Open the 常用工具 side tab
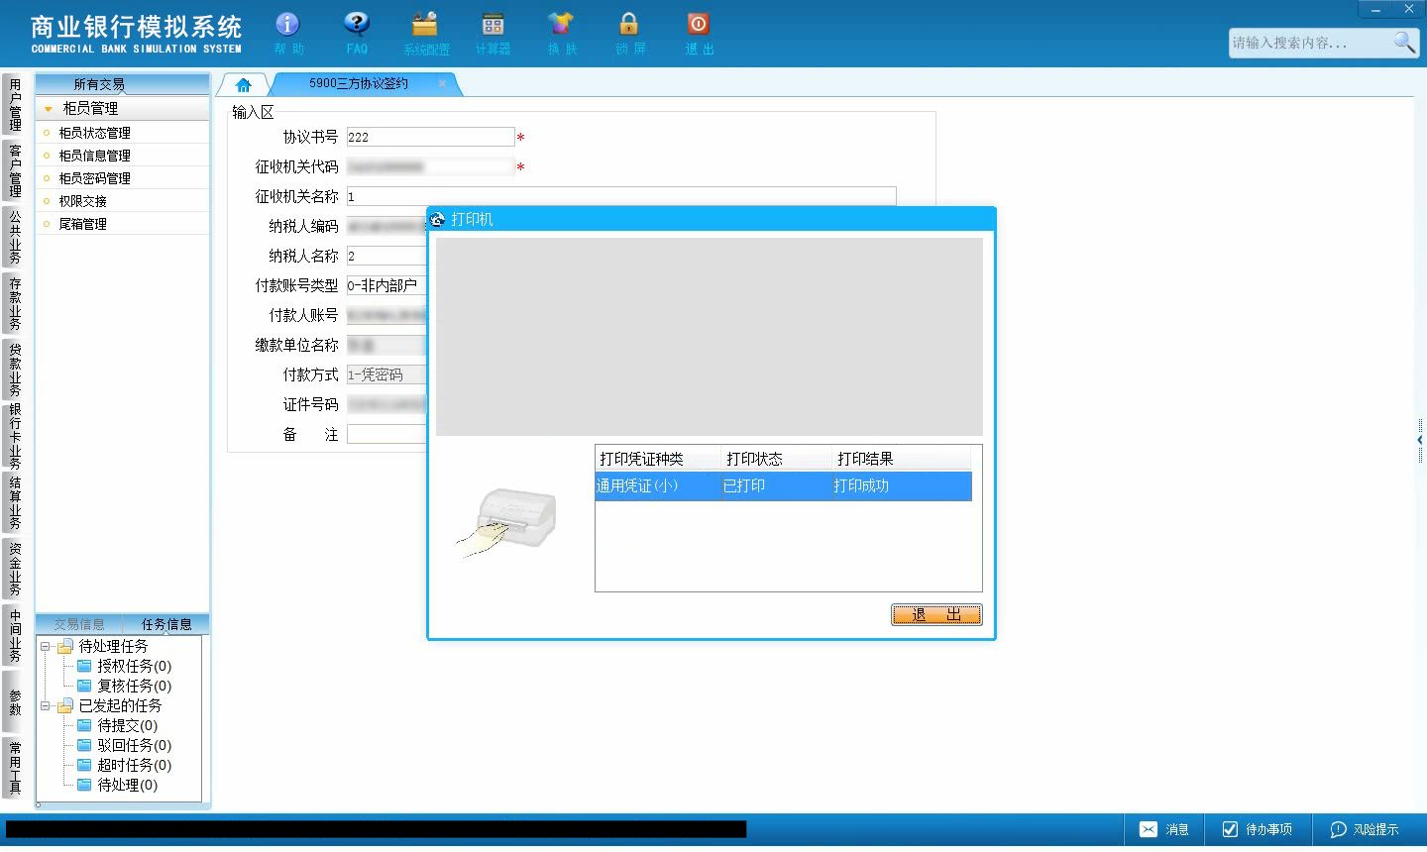This screenshot has width=1427, height=852. [14, 767]
